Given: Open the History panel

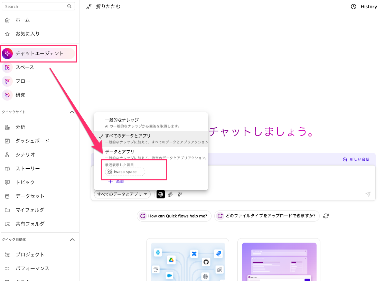Looking at the screenshot, I should tap(364, 7).
